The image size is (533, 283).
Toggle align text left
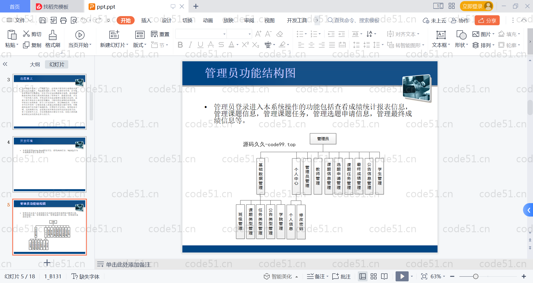pos(301,45)
